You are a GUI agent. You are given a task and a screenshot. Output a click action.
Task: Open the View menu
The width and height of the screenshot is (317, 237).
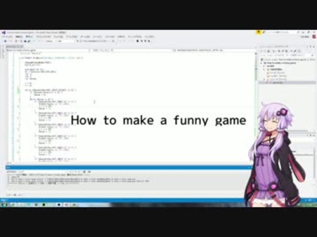[29, 37]
